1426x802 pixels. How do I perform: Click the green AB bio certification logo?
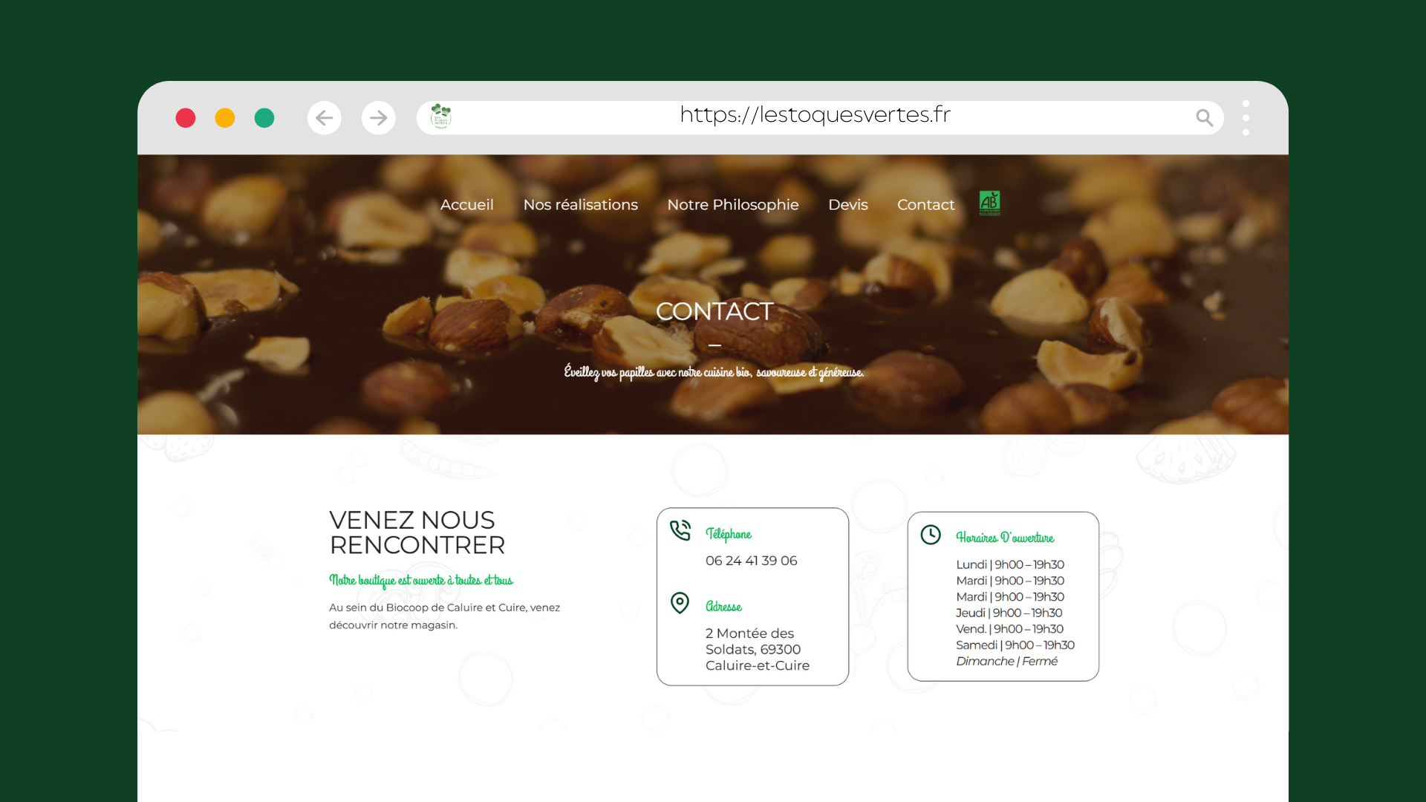[x=989, y=203]
